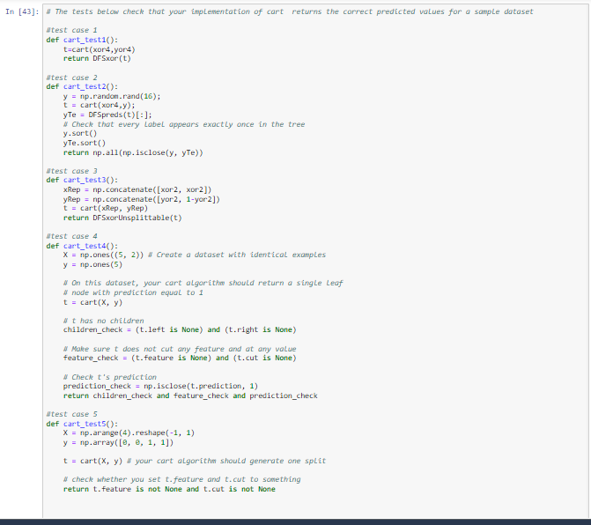This screenshot has width=591, height=525.
Task: Click 'return np.all(np.isclose(y, yTe))' line
Action: [133, 152]
